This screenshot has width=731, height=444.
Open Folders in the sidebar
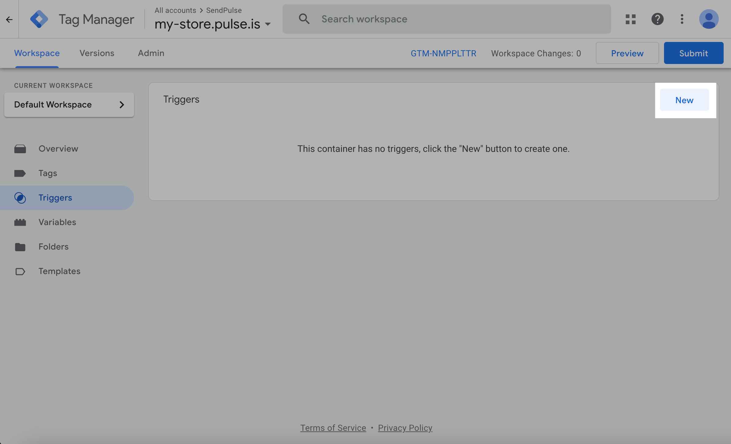tap(54, 247)
